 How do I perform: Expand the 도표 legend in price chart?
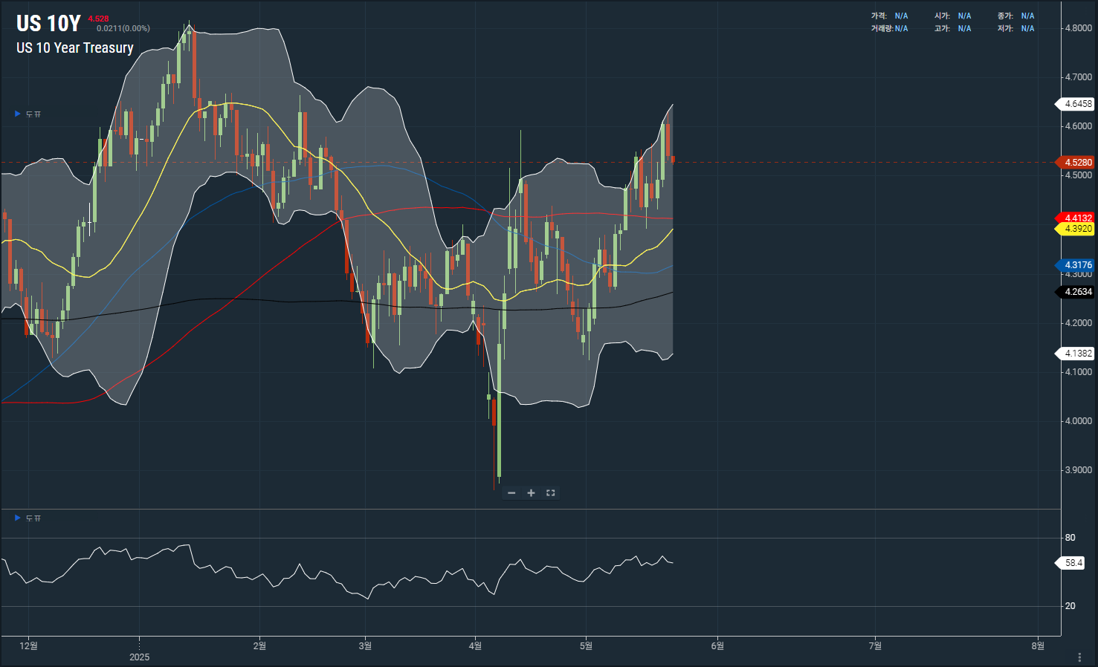(18, 114)
